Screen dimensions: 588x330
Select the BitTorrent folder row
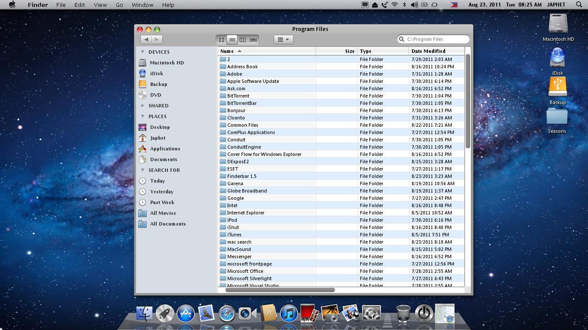click(x=341, y=96)
